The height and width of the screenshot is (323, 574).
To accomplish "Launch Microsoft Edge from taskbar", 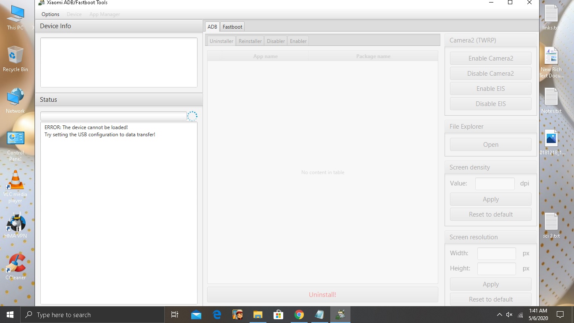I will pos(217,315).
